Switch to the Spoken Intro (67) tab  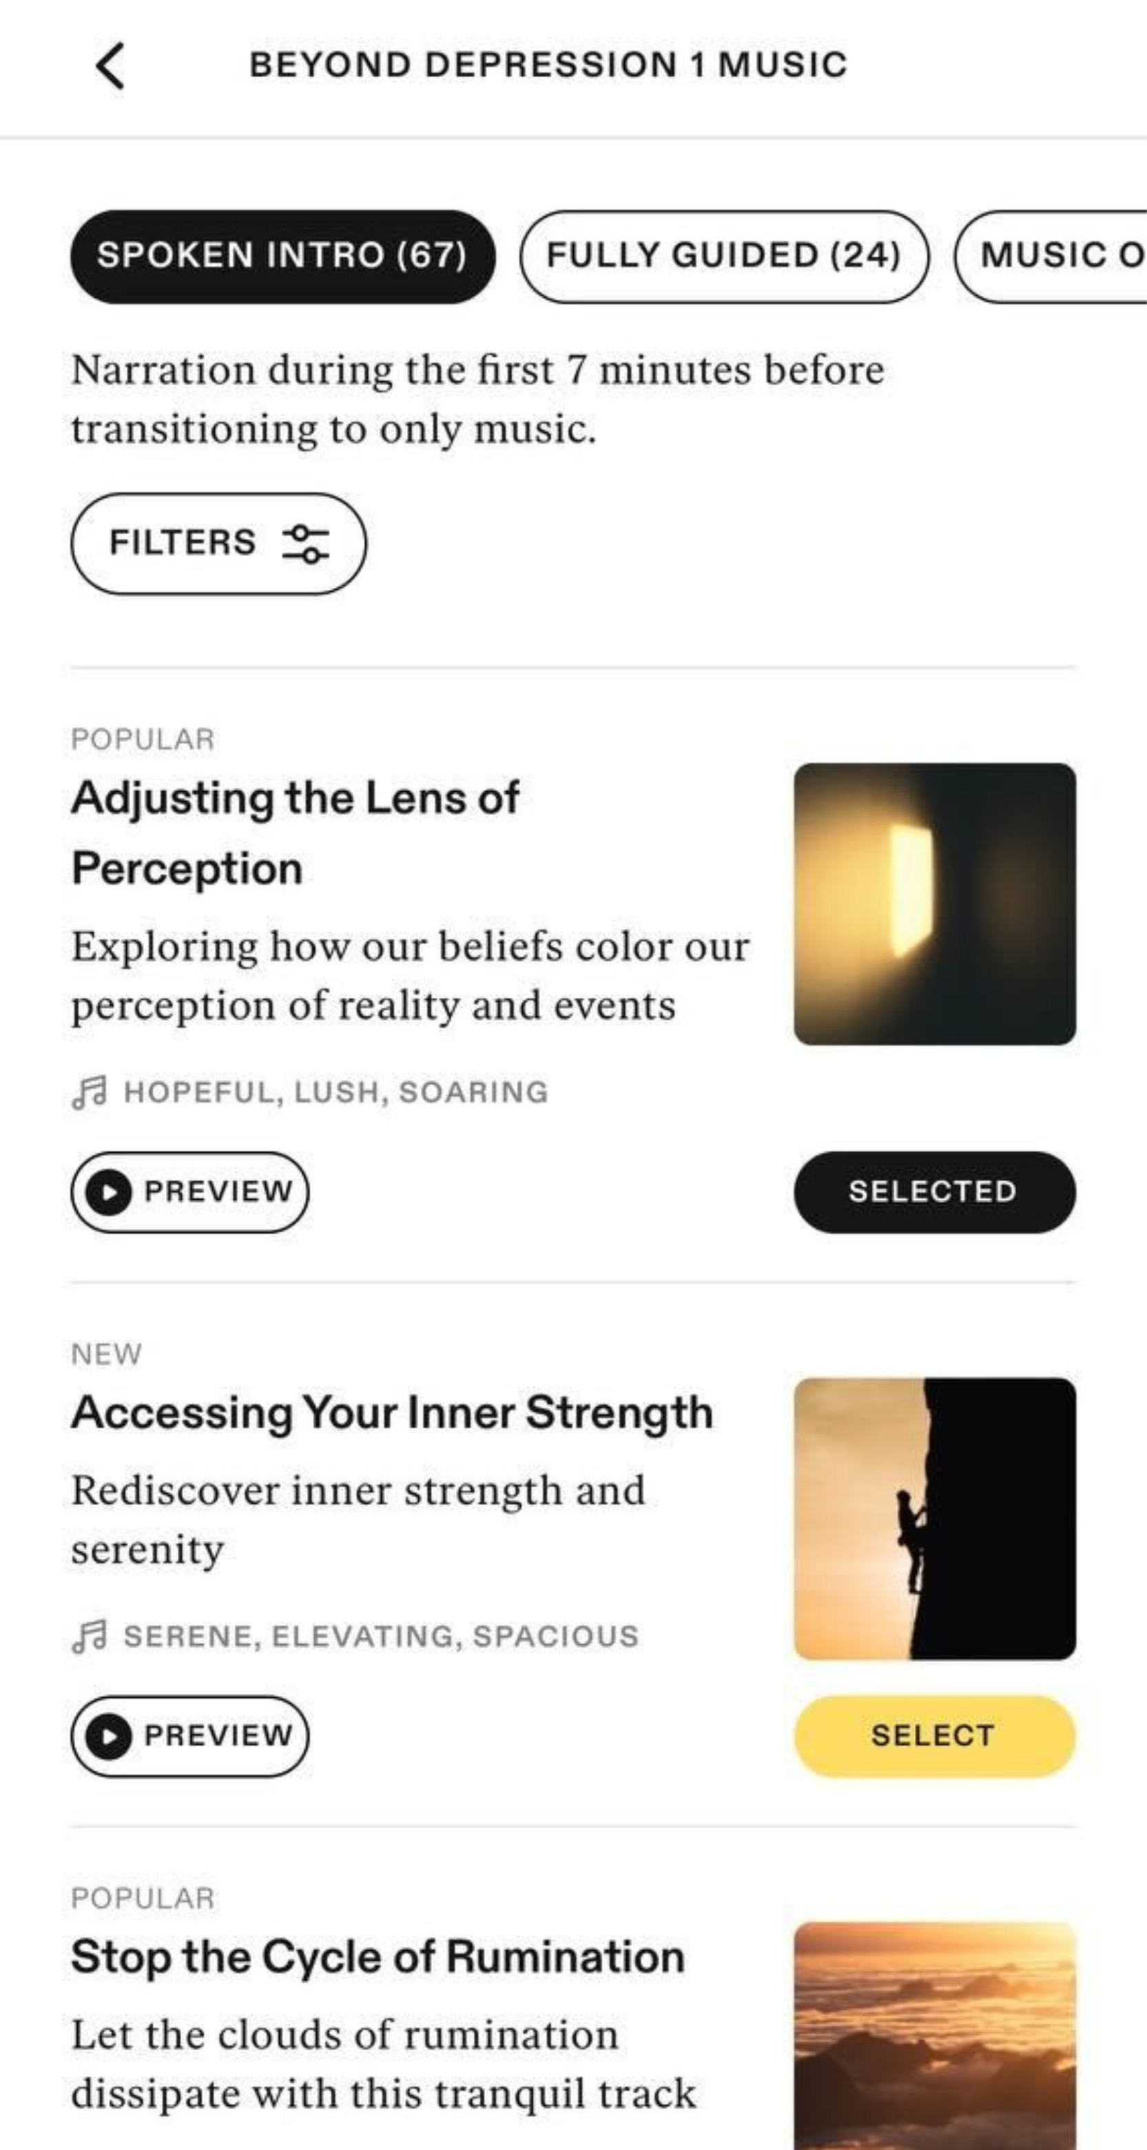tap(282, 256)
